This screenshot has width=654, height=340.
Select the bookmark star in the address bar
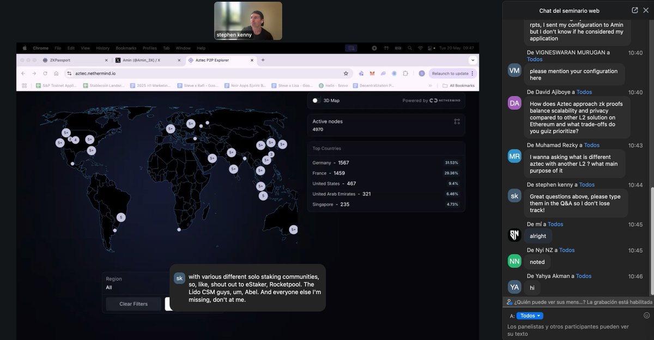click(346, 73)
